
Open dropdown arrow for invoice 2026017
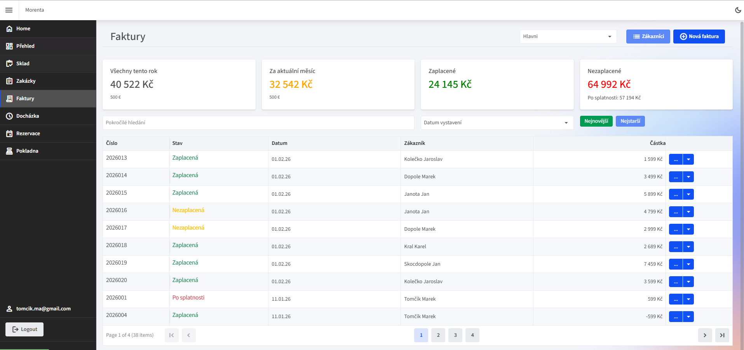(688, 229)
